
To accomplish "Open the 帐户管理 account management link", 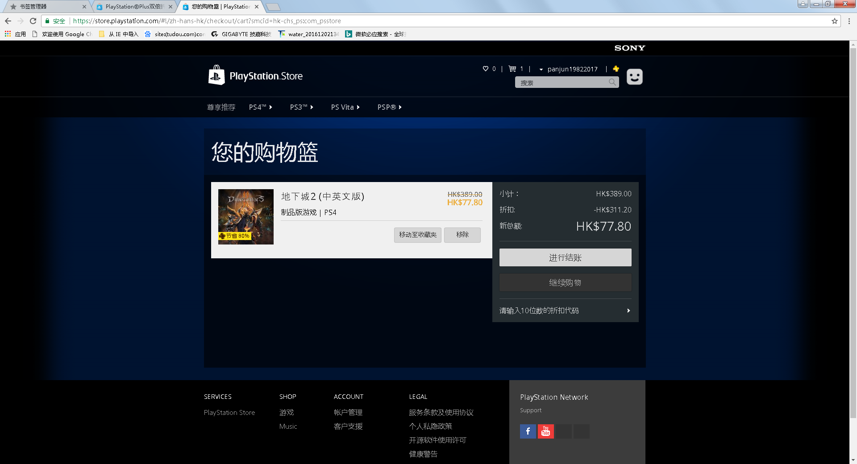I will pyautogui.click(x=348, y=413).
